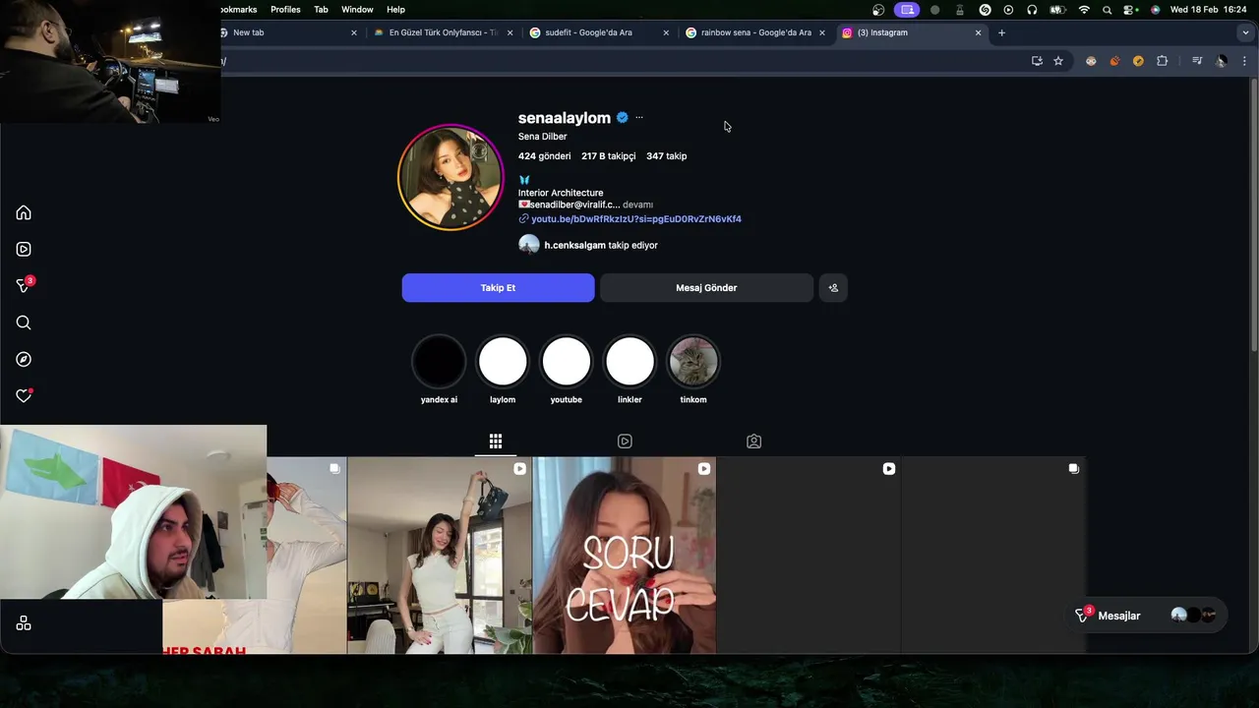The height and width of the screenshot is (708, 1259).
Task: Click the yellow pencil extension icon
Action: point(1138,61)
